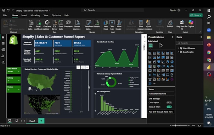Open the OneLake catalog
The height and width of the screenshot is (135, 214).
tap(47, 25)
